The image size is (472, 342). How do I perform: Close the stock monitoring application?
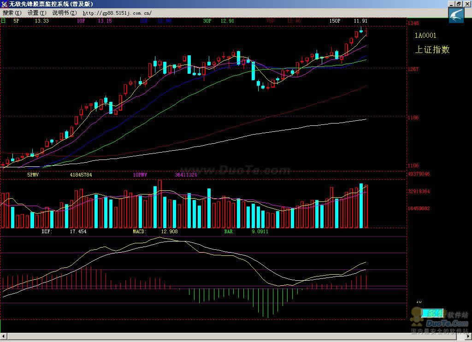466,4
